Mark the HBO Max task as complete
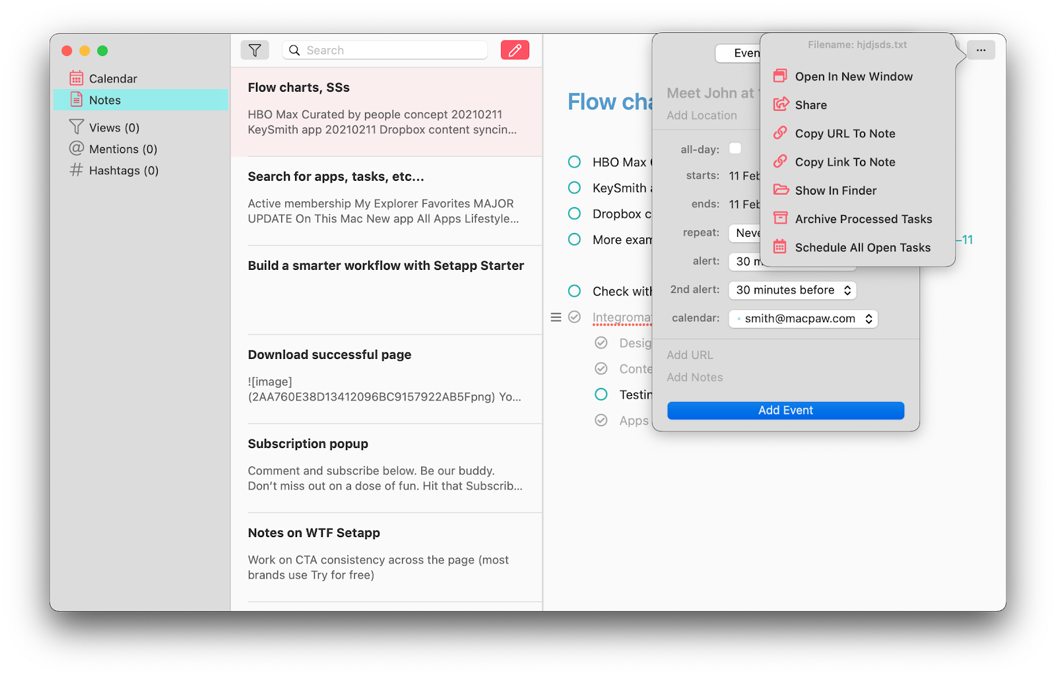 (574, 162)
